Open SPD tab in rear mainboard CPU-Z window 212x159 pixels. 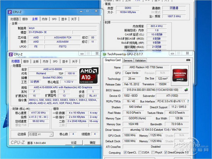tap(54, 19)
